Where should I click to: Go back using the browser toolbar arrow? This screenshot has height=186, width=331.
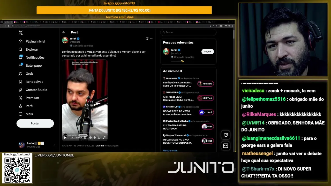pos(2,26)
